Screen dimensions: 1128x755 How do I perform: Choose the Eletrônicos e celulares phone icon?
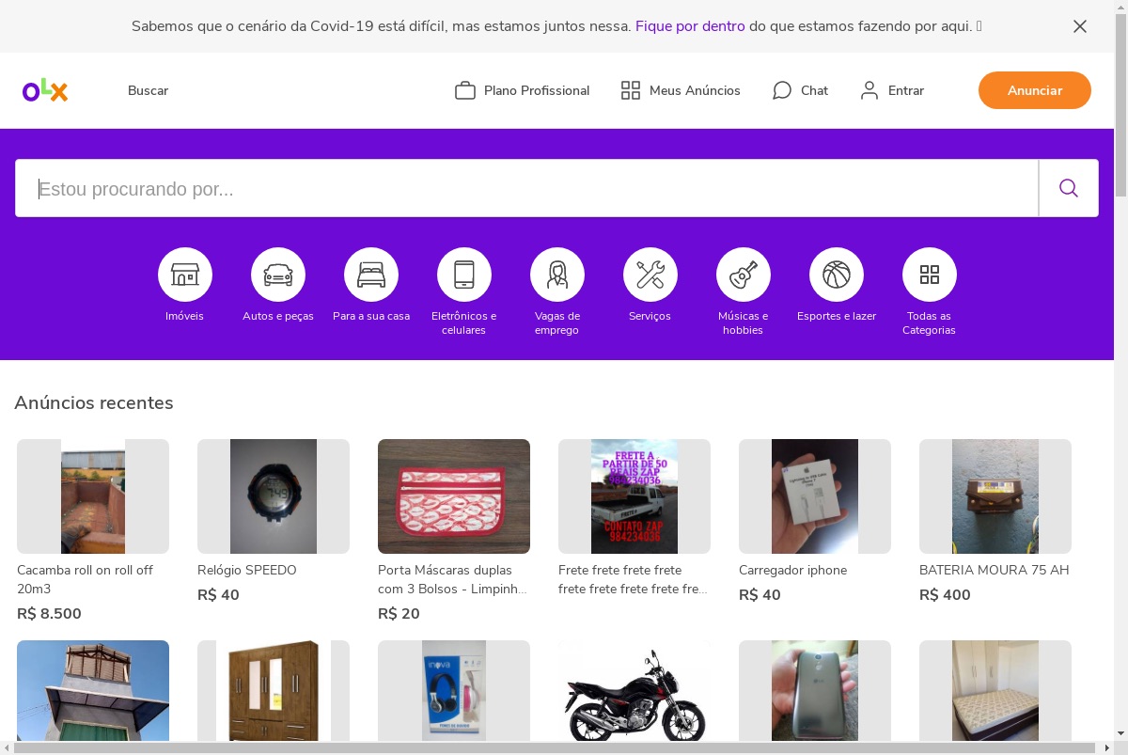pyautogui.click(x=464, y=275)
